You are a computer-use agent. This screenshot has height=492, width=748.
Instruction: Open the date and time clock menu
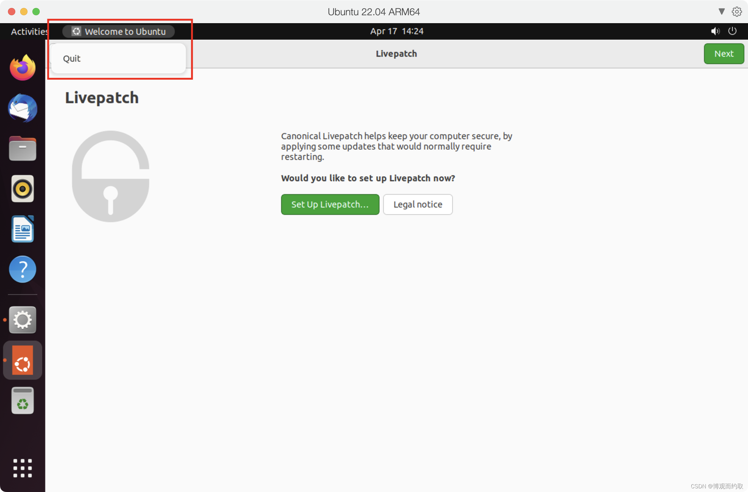396,31
